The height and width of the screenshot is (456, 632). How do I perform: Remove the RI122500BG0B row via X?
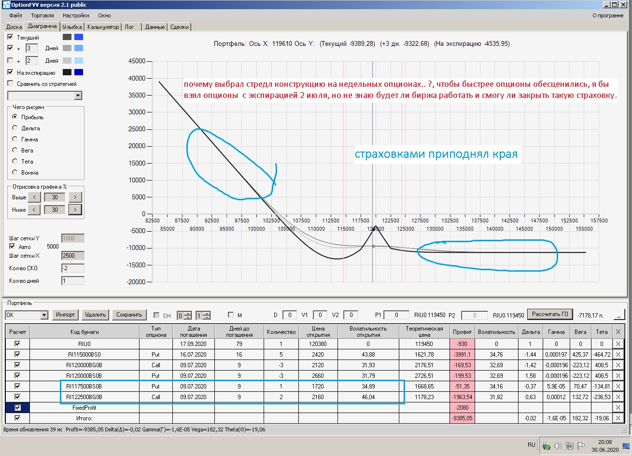click(618, 397)
